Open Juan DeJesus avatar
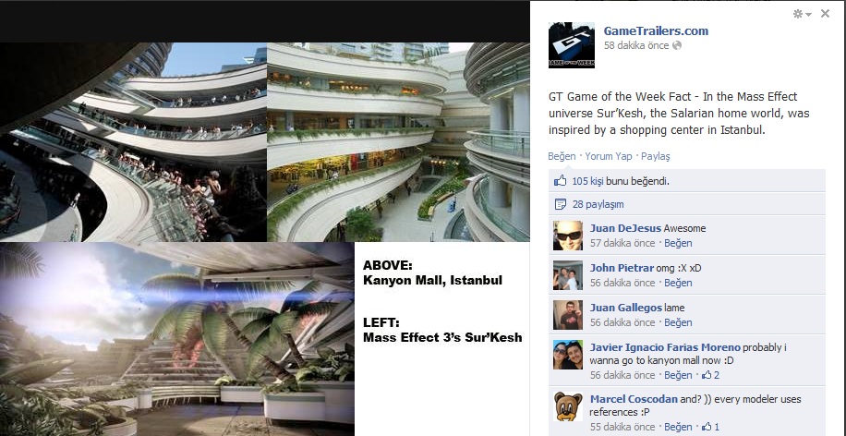846x436 pixels. click(x=568, y=236)
